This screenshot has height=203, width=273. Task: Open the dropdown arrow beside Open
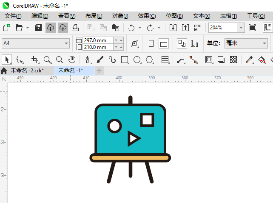[x=28, y=28]
